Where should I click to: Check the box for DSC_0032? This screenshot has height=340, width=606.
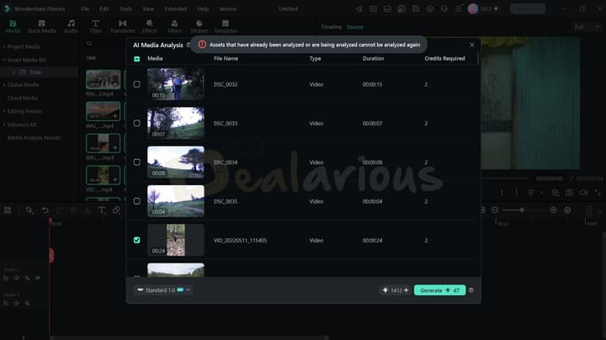(137, 84)
